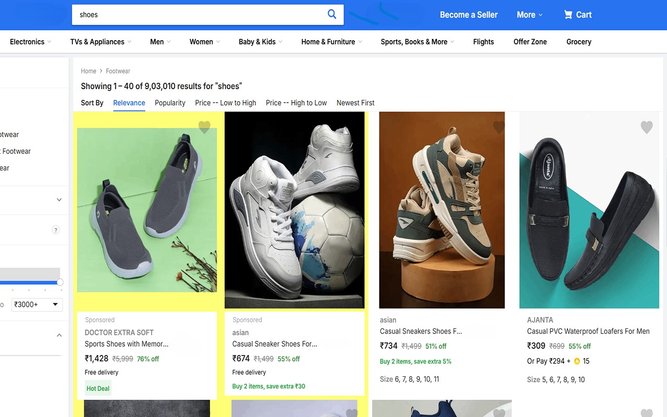This screenshot has width=667, height=417.
Task: Sort results by Popularity
Action: point(170,103)
